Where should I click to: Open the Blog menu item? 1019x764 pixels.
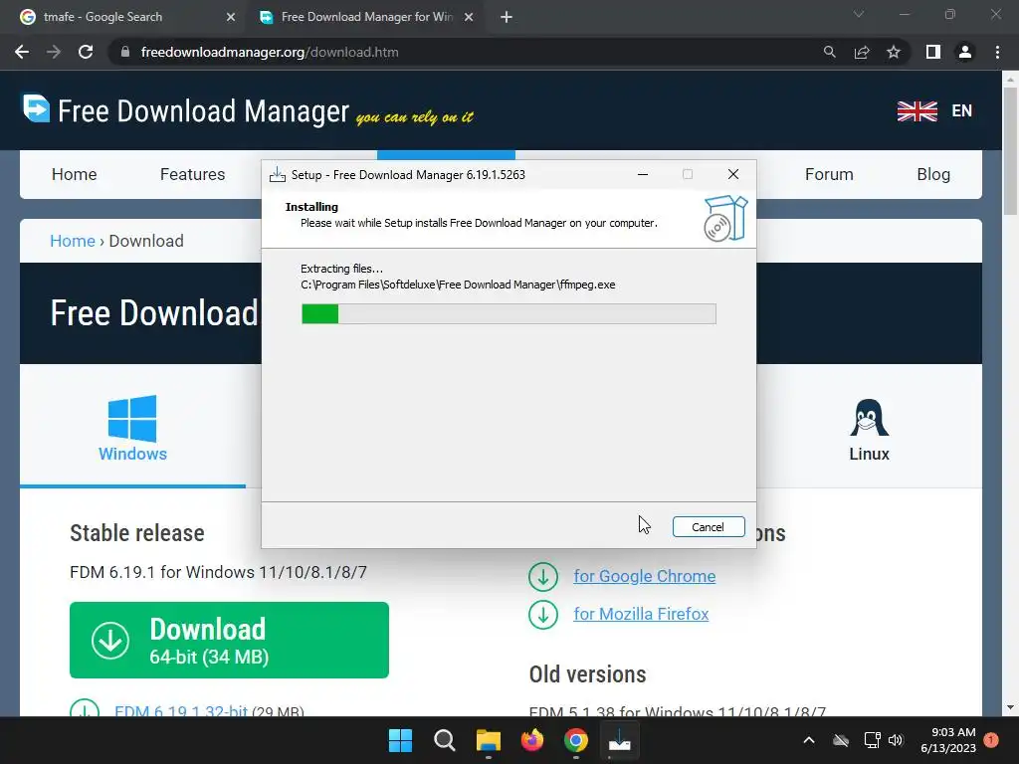coord(933,174)
